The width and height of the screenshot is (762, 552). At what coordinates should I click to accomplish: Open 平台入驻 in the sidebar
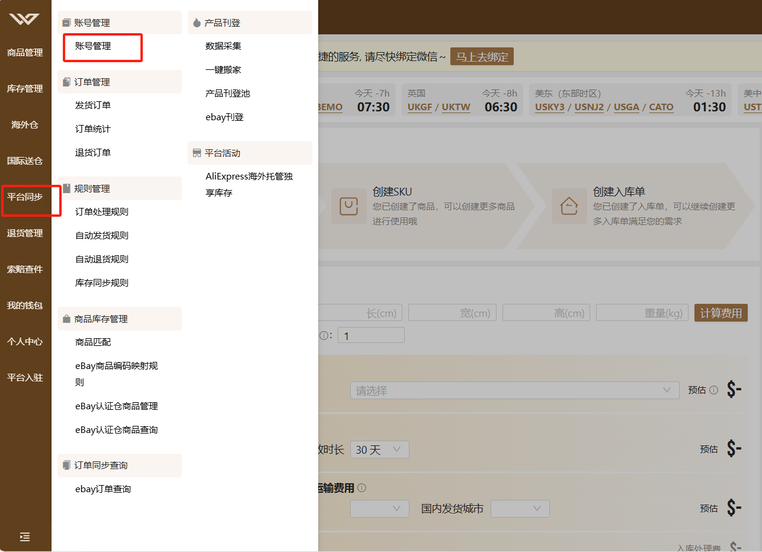tap(25, 378)
